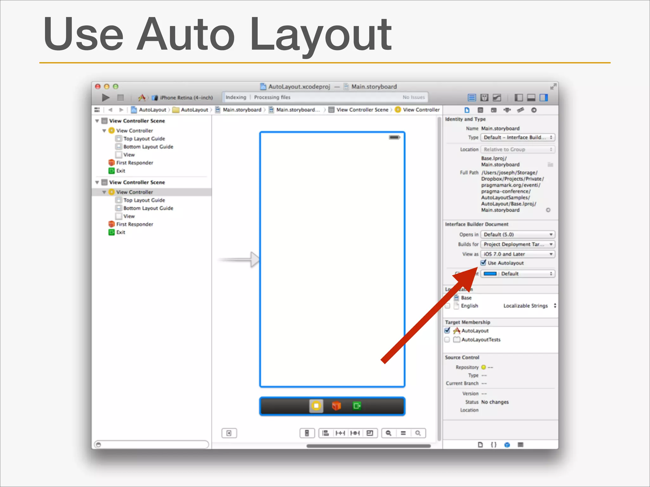Reveal full path in Finder arrow
This screenshot has height=487, width=650.
click(548, 210)
